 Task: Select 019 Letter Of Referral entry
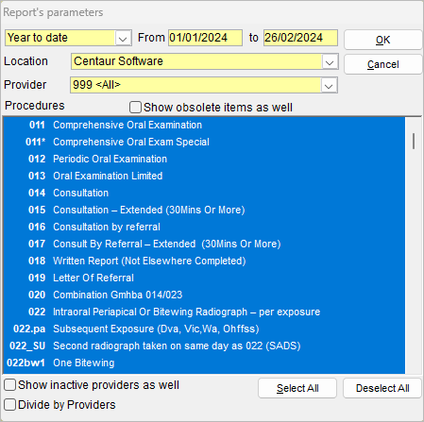click(204, 278)
